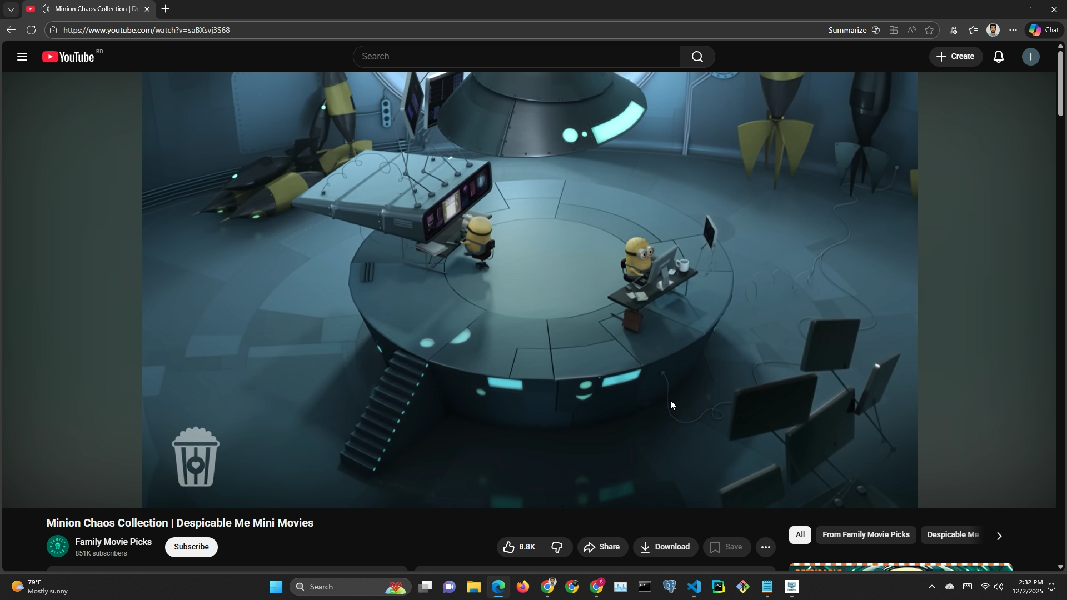Open the YouTube notifications bell
The width and height of the screenshot is (1067, 600).
[998, 57]
